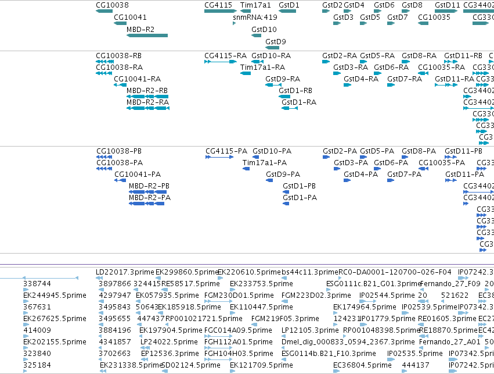Select the MBD-R2-PB protein label
This screenshot has width=494, height=374.
click(149, 186)
